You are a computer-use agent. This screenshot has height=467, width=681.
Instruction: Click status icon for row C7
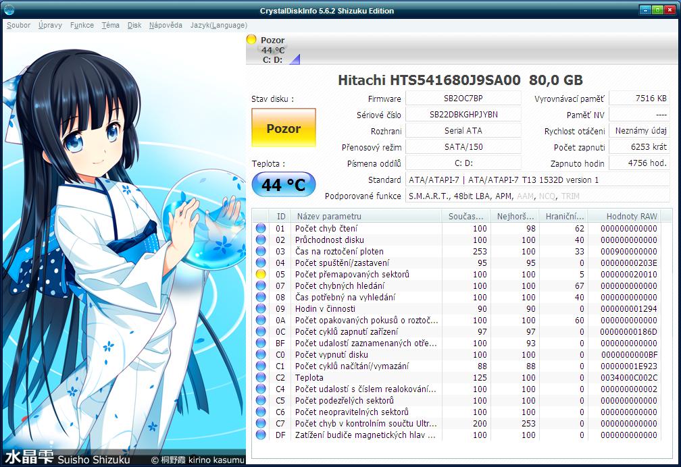click(261, 423)
